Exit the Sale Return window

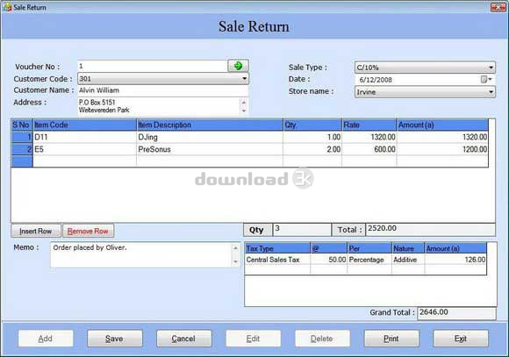(x=461, y=339)
